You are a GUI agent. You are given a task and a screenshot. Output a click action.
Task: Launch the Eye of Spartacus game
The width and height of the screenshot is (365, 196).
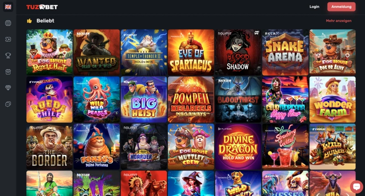(x=191, y=52)
